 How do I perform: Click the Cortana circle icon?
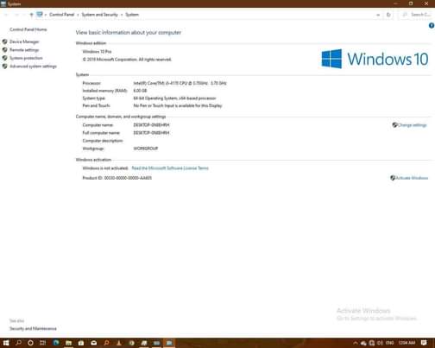click(x=30, y=343)
